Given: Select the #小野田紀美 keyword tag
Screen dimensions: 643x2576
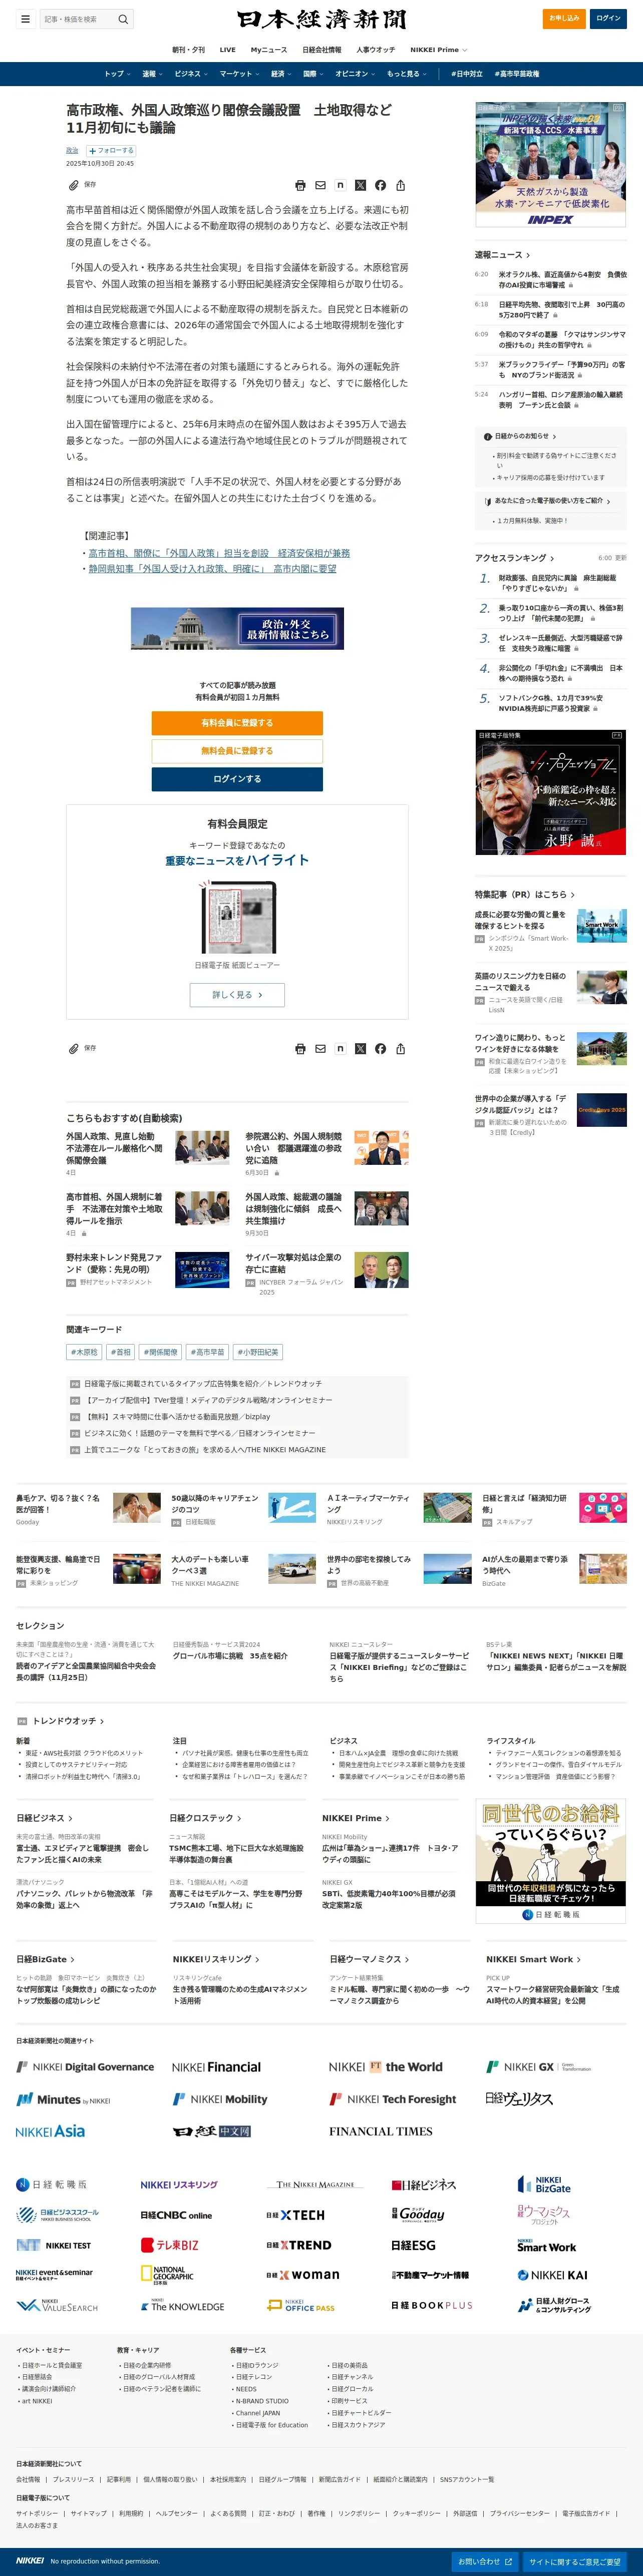Looking at the screenshot, I should point(259,1352).
